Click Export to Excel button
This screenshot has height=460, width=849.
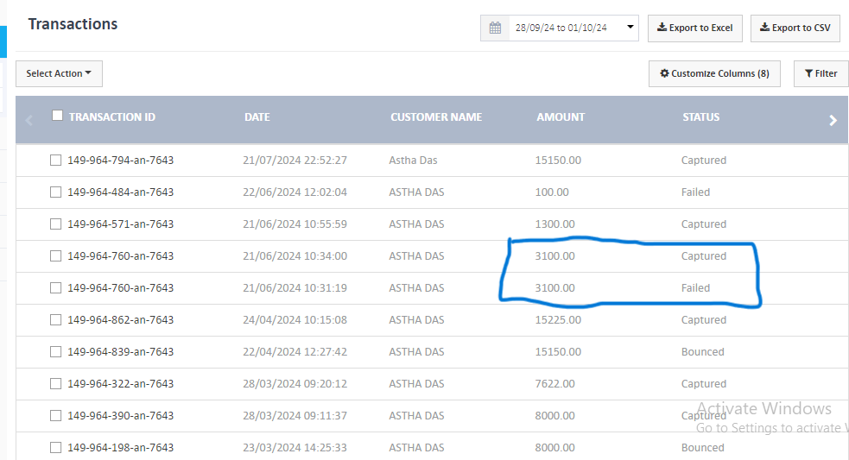(694, 28)
